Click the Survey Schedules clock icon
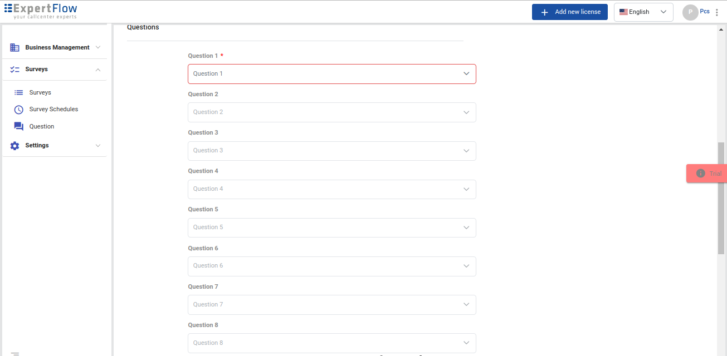Viewport: 727px width, 356px height. [x=19, y=110]
